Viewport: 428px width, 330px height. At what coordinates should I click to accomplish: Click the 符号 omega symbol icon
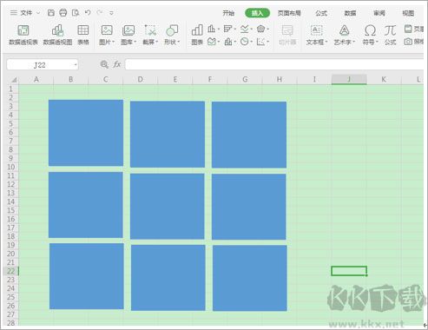click(x=370, y=30)
